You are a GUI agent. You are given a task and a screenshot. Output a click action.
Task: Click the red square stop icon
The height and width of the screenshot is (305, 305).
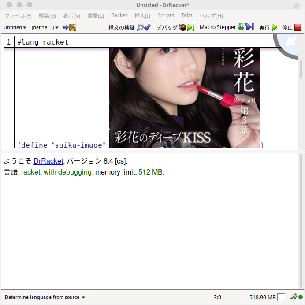click(298, 27)
